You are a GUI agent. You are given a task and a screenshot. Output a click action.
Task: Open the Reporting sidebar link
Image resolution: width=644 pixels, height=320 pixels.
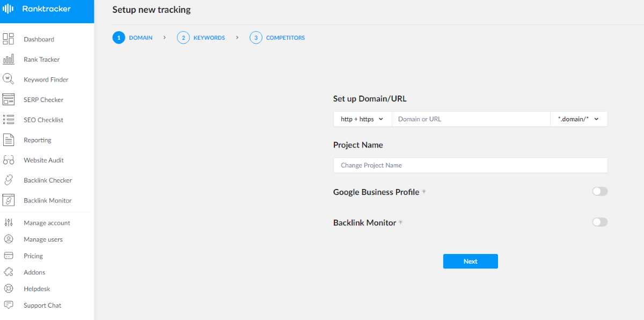(x=38, y=140)
